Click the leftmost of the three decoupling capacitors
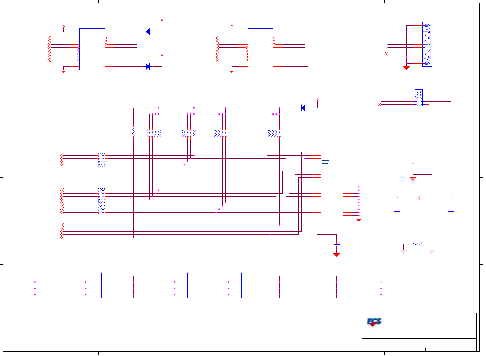This screenshot has width=486, height=356. click(x=397, y=211)
